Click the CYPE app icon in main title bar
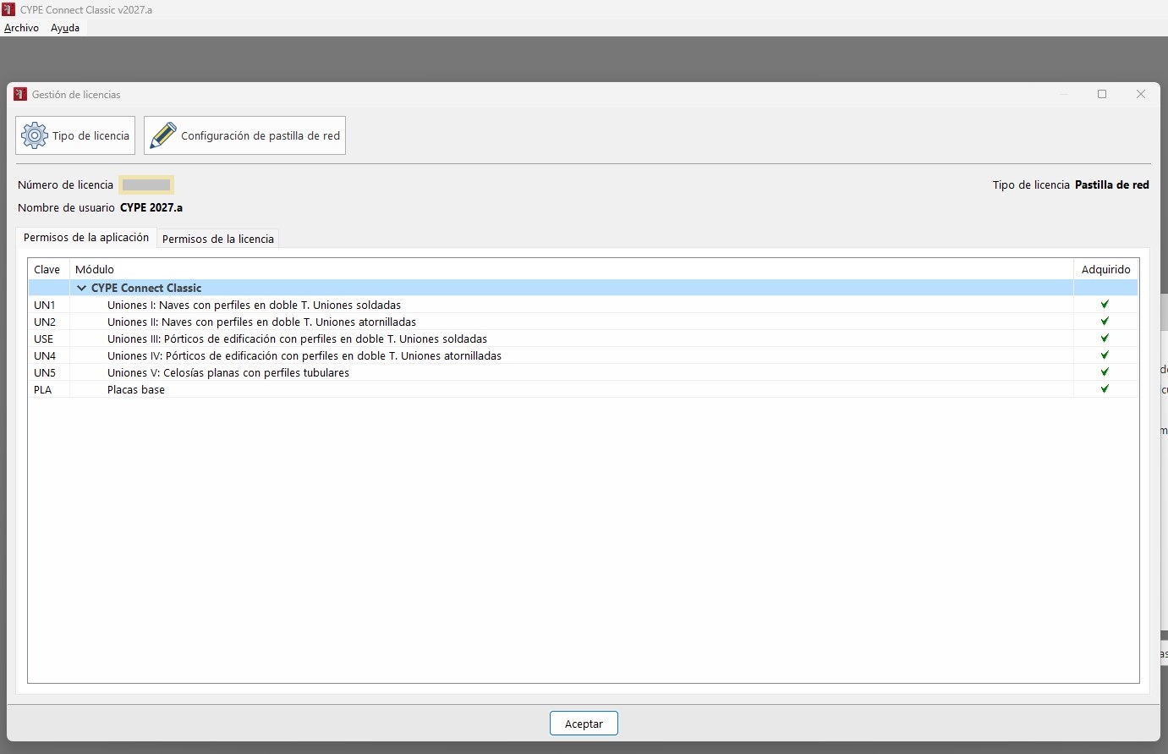 click(8, 9)
